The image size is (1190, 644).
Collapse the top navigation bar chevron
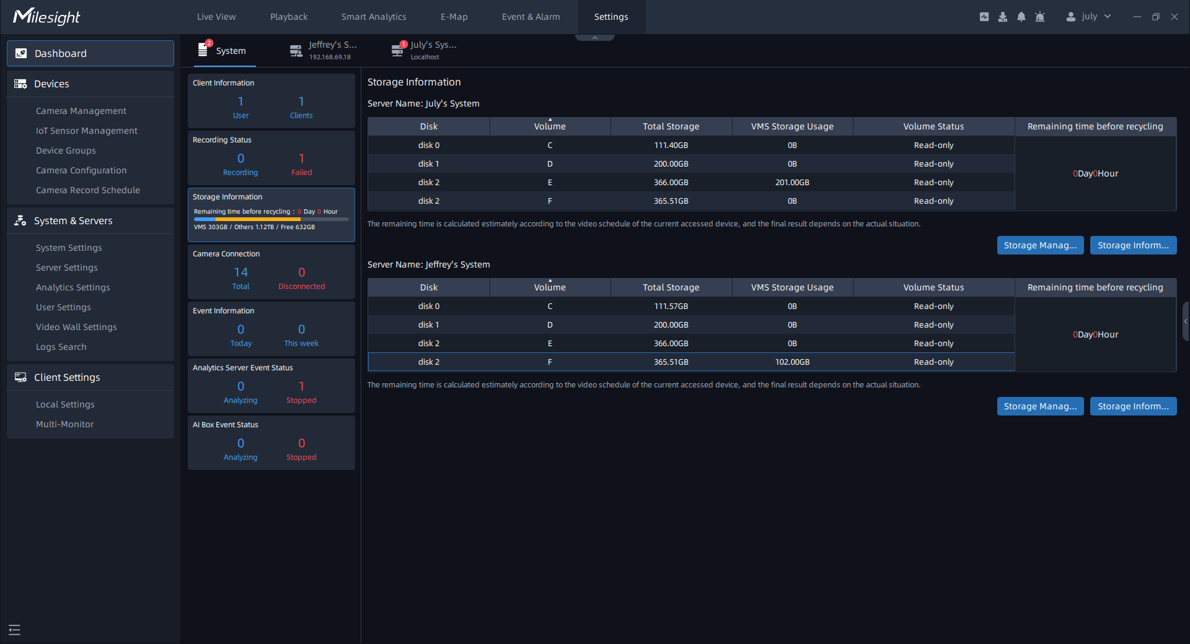click(x=594, y=38)
